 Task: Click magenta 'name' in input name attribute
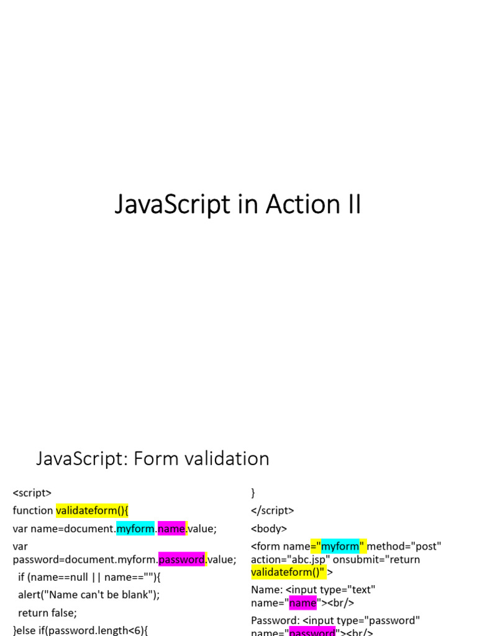point(302,602)
